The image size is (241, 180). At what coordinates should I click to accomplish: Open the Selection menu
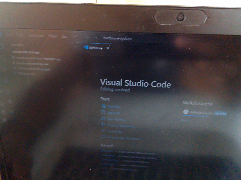click(x=35, y=35)
